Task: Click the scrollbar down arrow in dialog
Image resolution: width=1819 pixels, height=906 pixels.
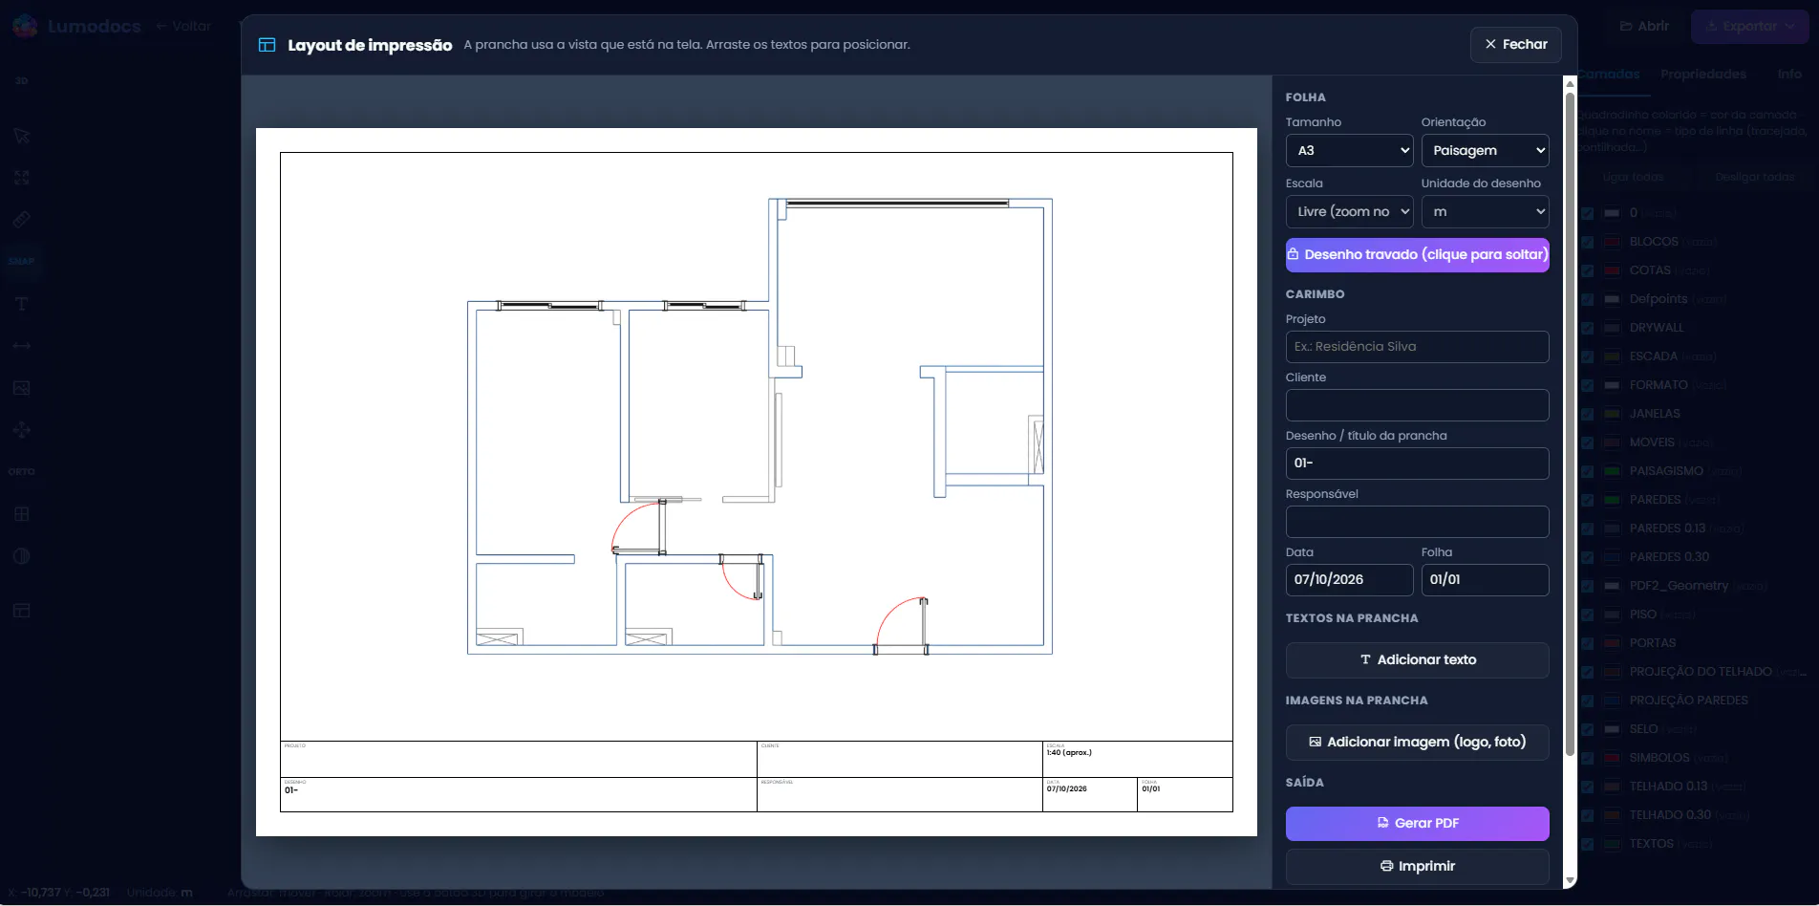Action: point(1570,880)
